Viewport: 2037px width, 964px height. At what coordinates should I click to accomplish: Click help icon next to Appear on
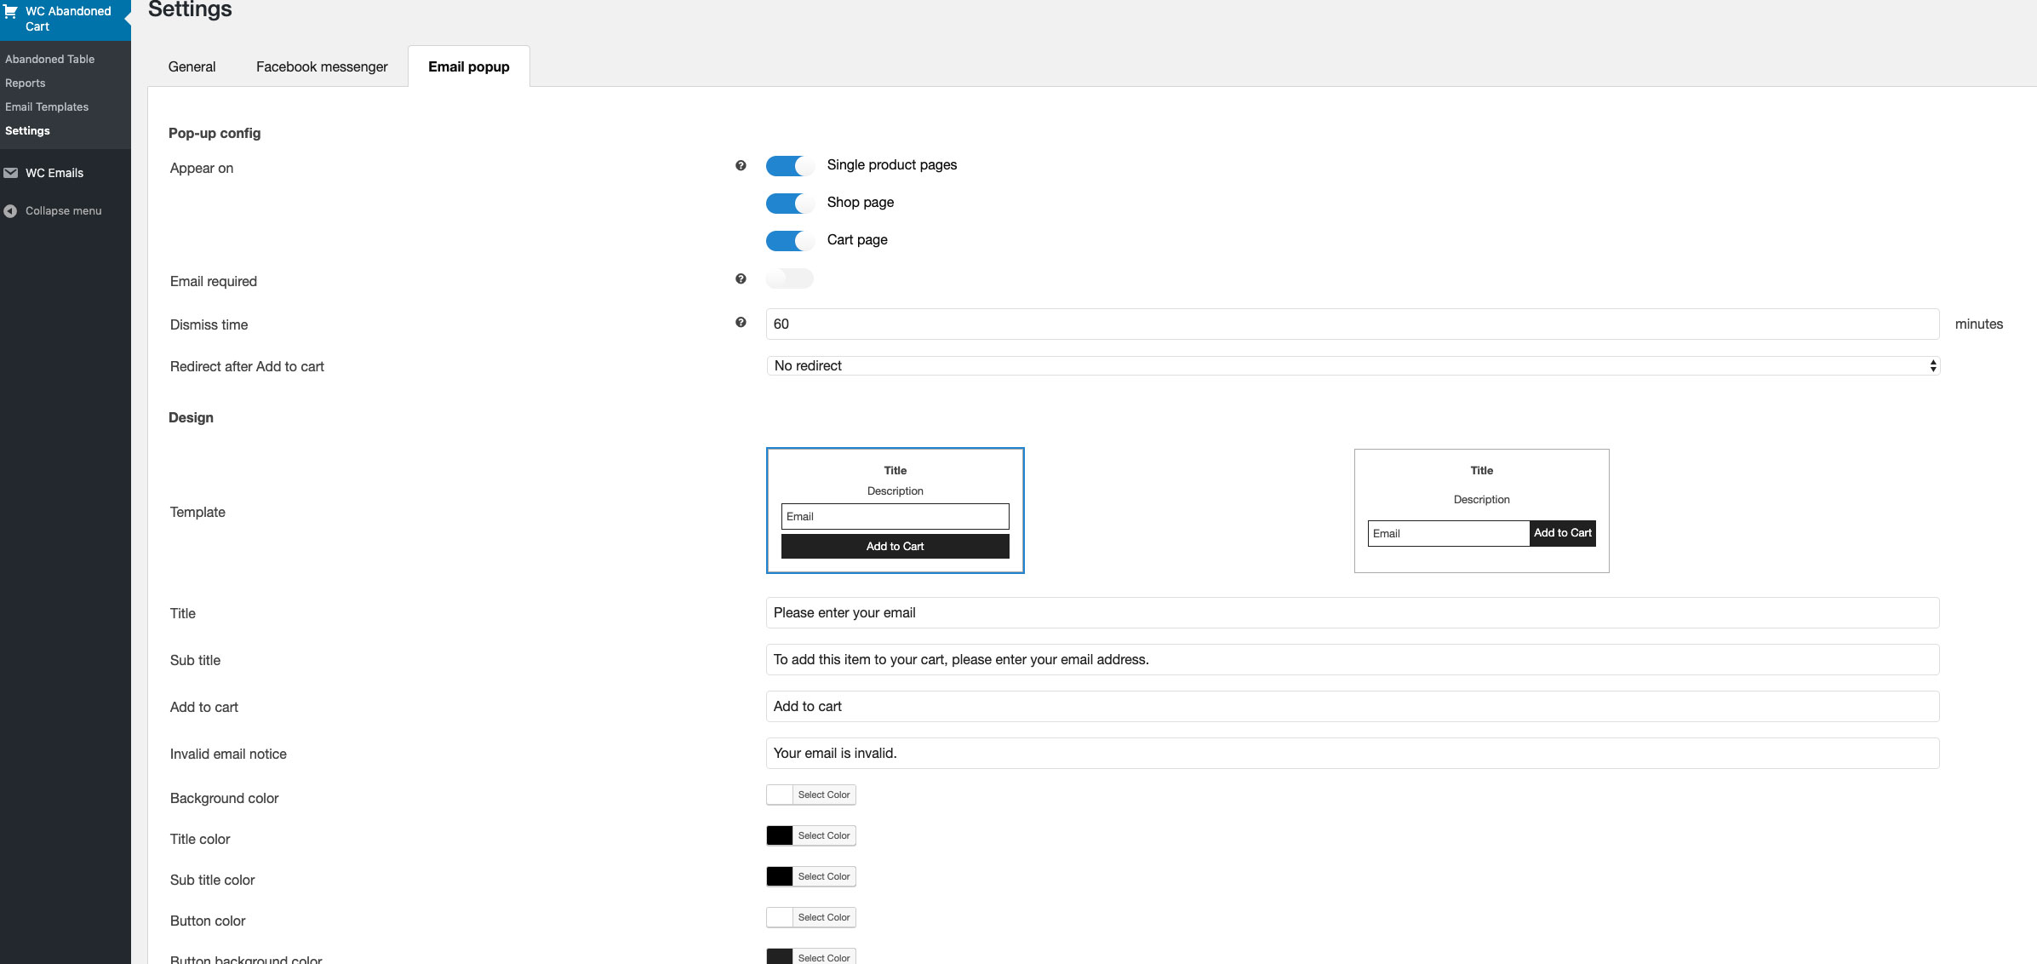pyautogui.click(x=741, y=165)
